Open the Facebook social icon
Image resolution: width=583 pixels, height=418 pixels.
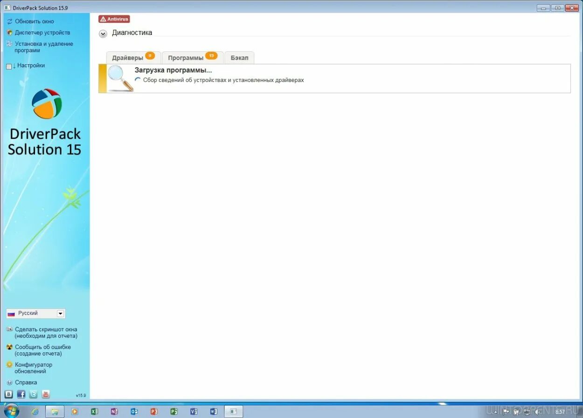click(21, 394)
